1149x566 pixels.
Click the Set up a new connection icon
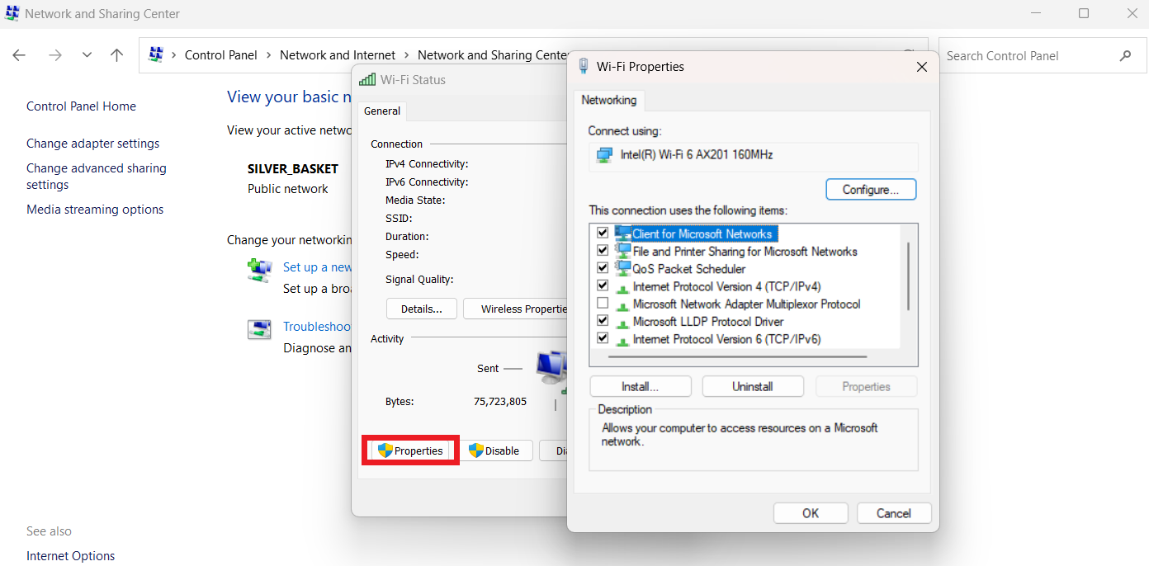(260, 270)
